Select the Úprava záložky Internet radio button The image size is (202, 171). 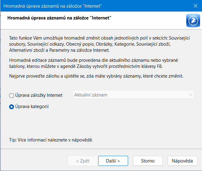coord(12,96)
